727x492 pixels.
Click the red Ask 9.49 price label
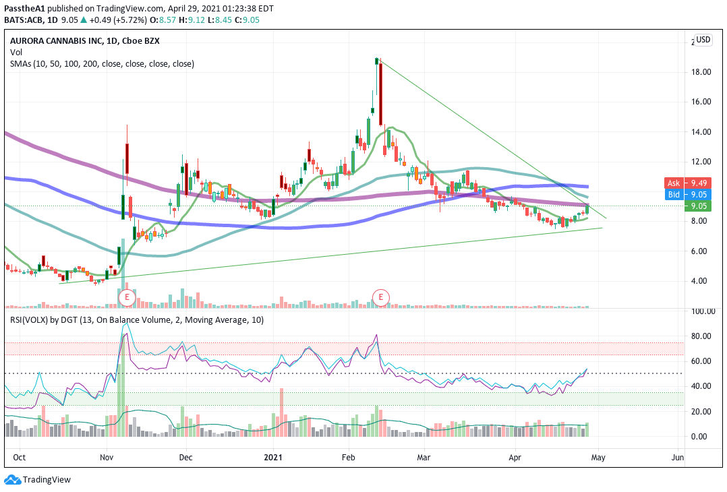pos(687,183)
